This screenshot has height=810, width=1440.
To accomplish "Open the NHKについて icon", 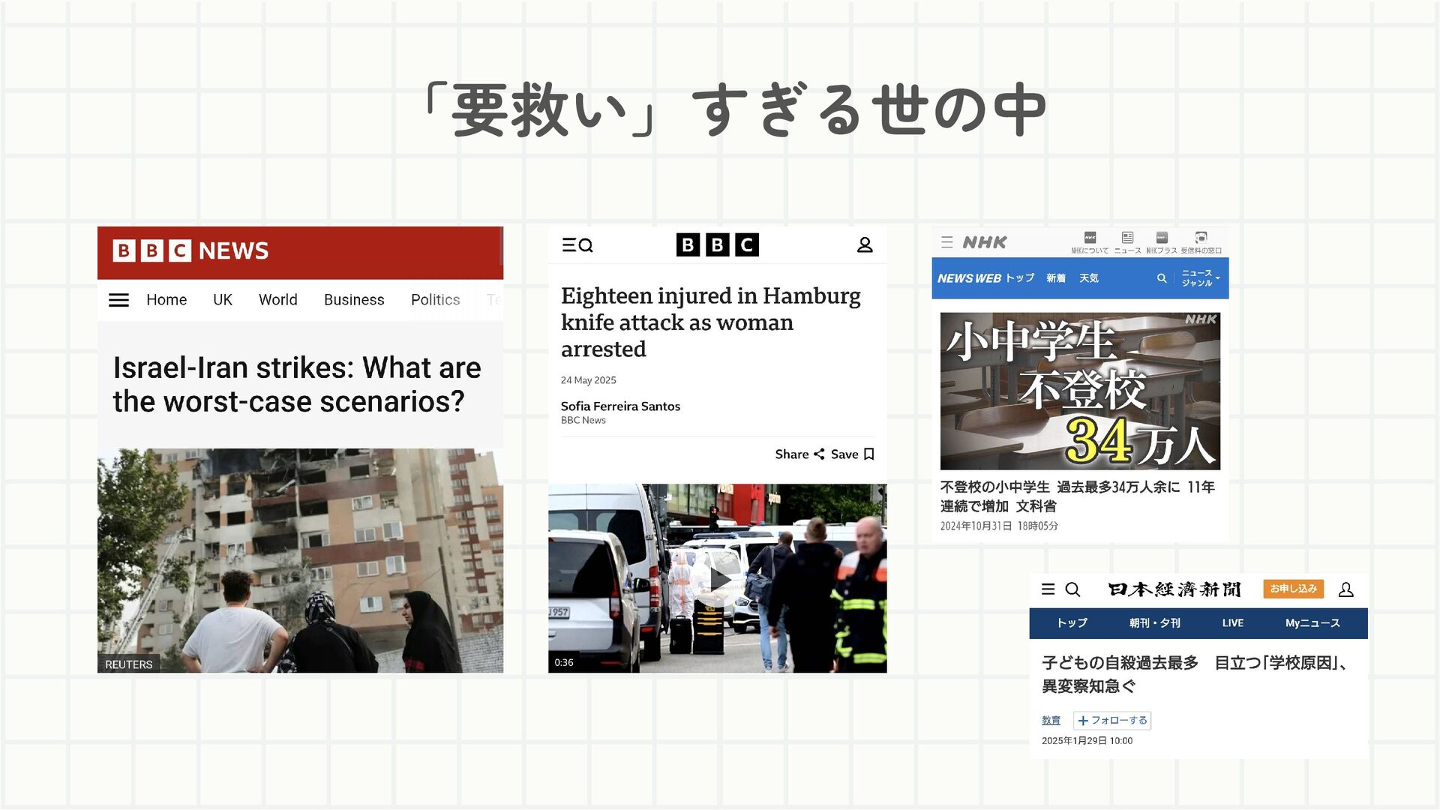I will click(1090, 243).
